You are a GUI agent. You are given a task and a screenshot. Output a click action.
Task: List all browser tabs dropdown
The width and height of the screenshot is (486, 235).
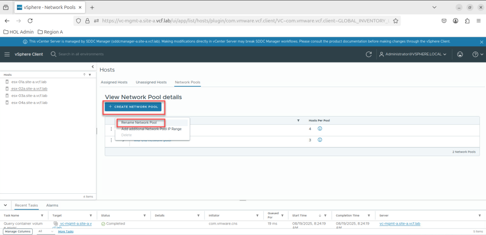pyautogui.click(x=435, y=8)
